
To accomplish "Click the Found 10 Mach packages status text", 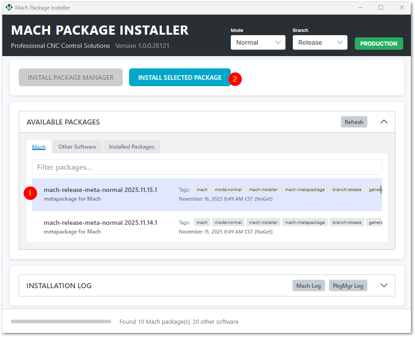I will pyautogui.click(x=179, y=321).
